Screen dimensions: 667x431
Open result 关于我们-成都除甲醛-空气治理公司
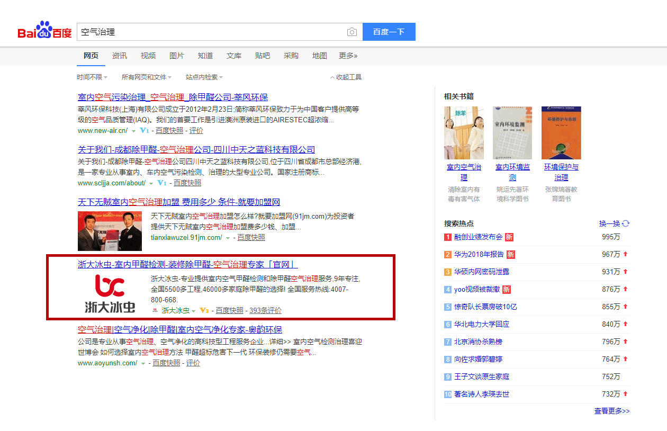[x=196, y=149]
